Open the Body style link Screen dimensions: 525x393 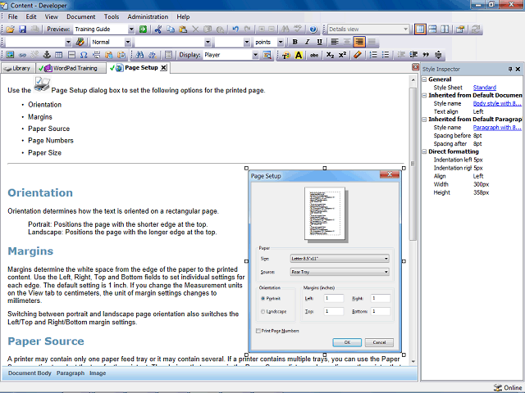tap(497, 104)
